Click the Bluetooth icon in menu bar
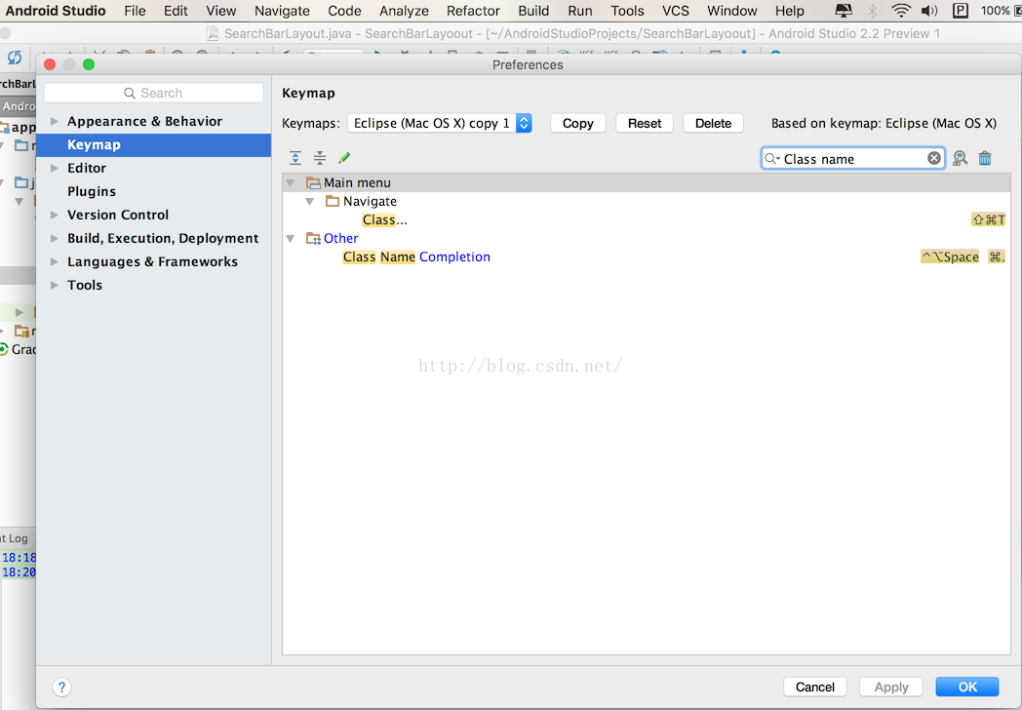 pyautogui.click(x=872, y=11)
